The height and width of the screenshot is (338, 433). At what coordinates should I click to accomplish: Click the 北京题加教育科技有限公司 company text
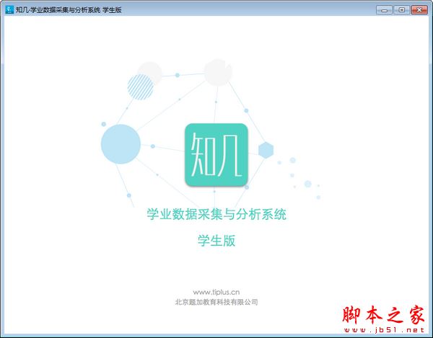point(216,302)
